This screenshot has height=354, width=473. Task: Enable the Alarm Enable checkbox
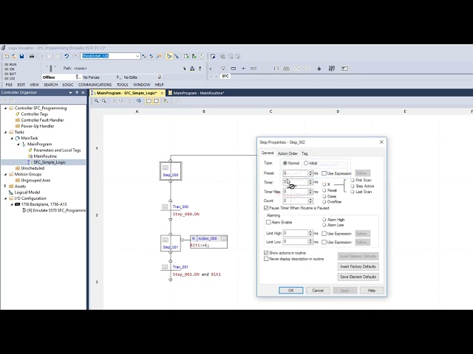tap(268, 222)
